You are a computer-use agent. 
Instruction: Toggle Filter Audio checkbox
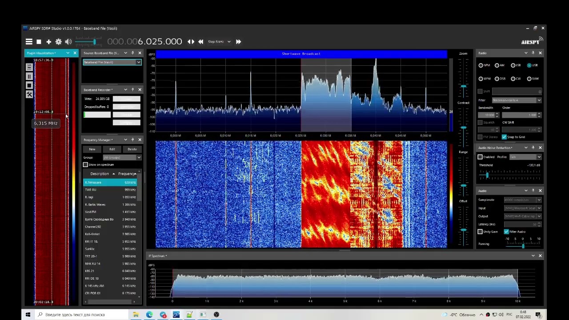click(x=506, y=232)
